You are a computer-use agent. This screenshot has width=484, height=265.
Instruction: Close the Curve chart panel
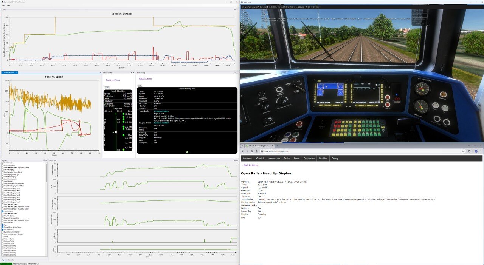pos(237,160)
